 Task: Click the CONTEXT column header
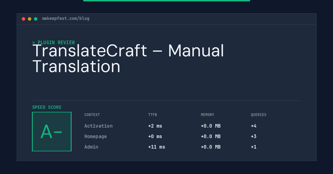[92, 115]
